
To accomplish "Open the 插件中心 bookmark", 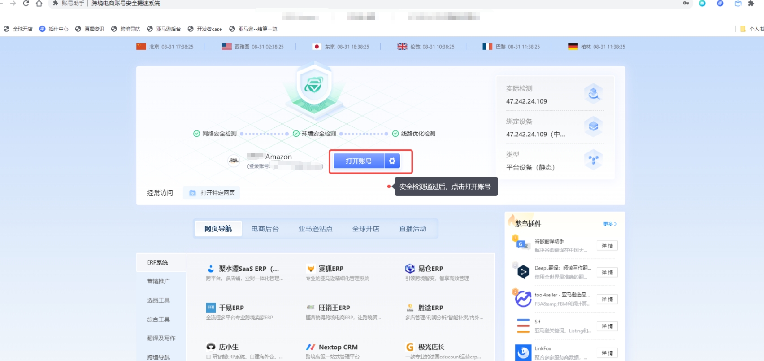I will click(54, 29).
